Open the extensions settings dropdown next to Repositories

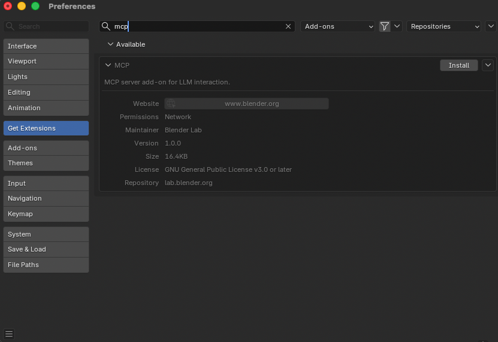491,26
